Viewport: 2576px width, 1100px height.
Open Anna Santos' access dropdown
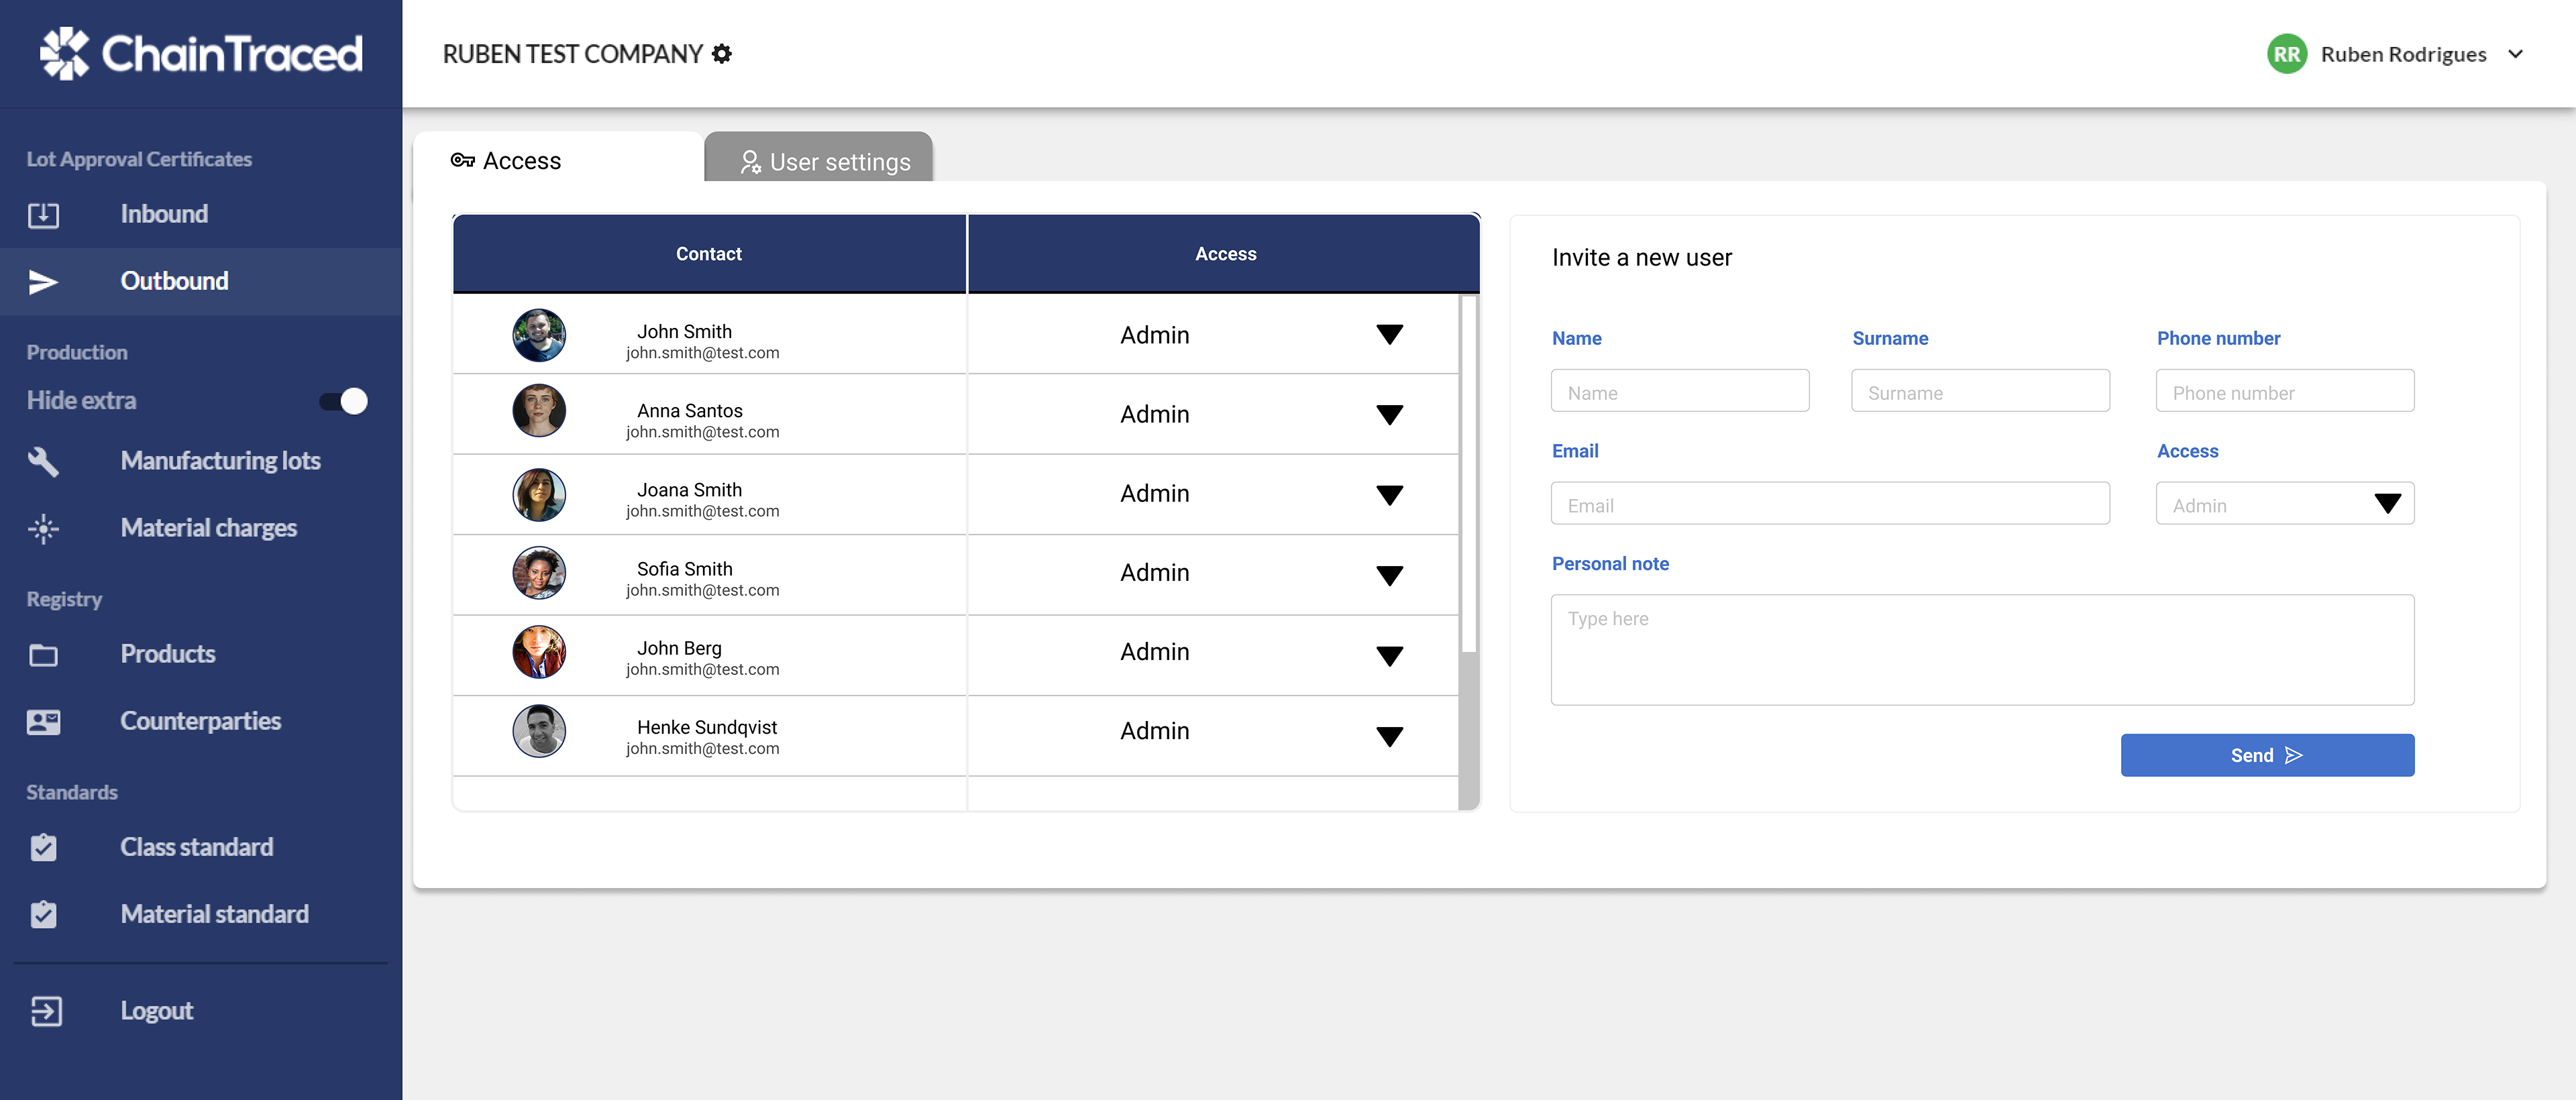pos(1389,415)
